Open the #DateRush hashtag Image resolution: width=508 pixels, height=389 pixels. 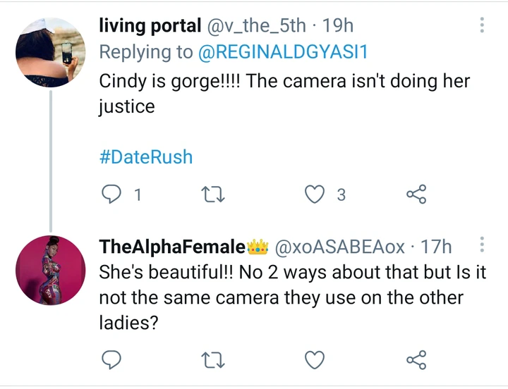145,156
